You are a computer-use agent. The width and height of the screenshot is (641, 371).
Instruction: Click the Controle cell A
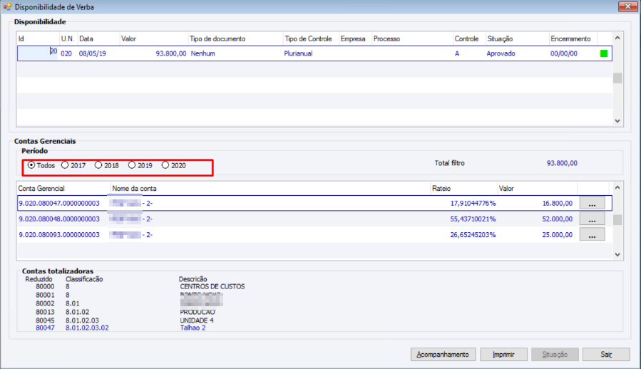(457, 53)
